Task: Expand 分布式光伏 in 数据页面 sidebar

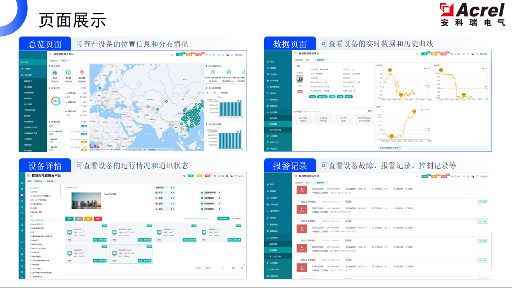Action: point(278,142)
